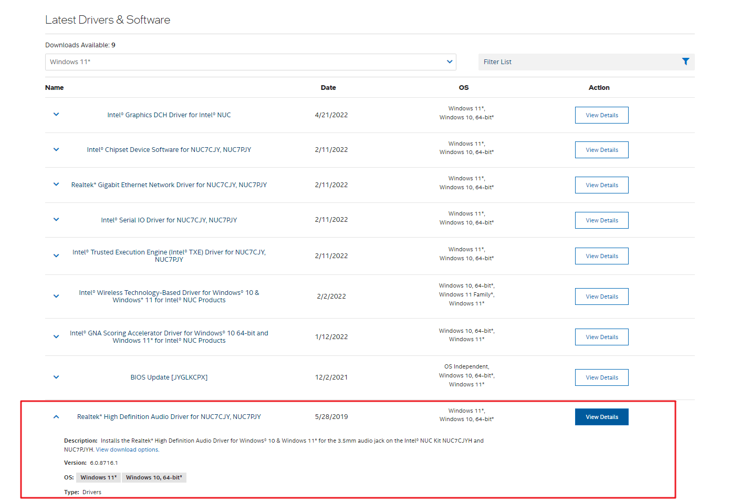Expand Intel Chipset Device Software row chevron
740x501 pixels.
pos(56,149)
